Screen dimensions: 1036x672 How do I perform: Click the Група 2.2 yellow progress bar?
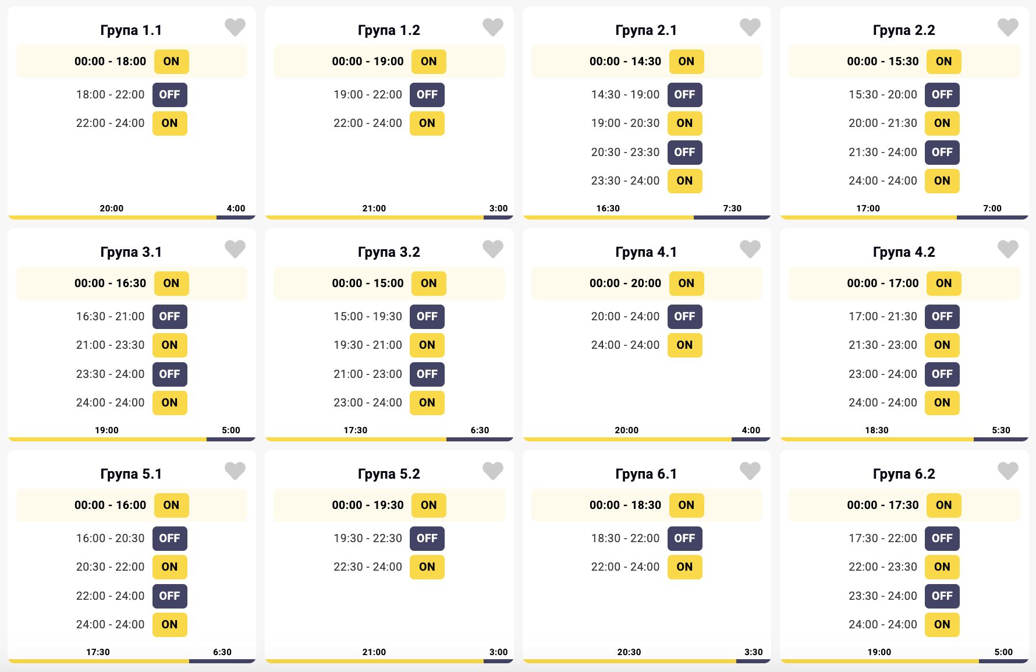(868, 217)
